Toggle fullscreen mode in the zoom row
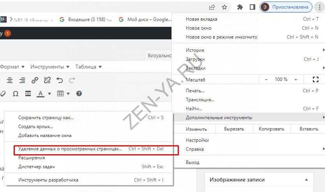The width and height of the screenshot is (325, 192). pyautogui.click(x=316, y=79)
